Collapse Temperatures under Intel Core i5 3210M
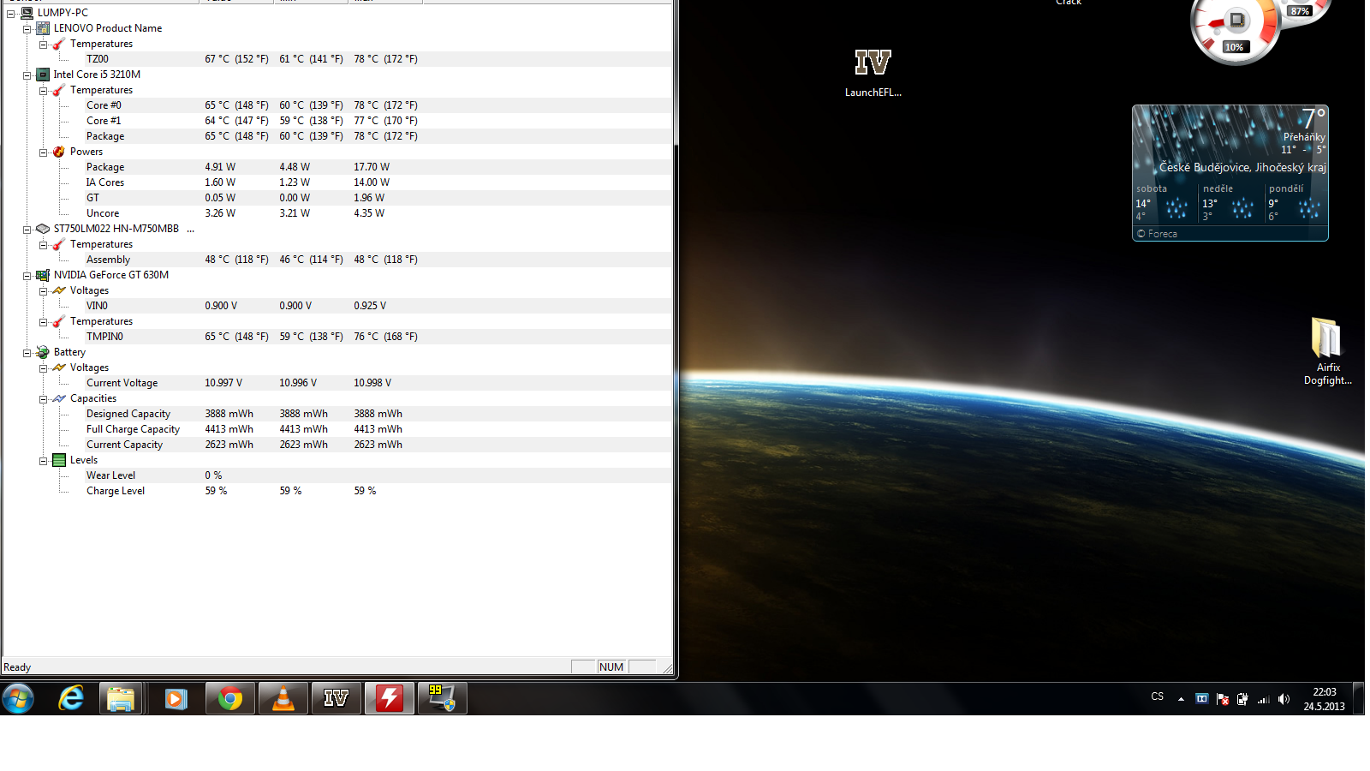Image resolution: width=1370 pixels, height=771 pixels. pyautogui.click(x=43, y=91)
